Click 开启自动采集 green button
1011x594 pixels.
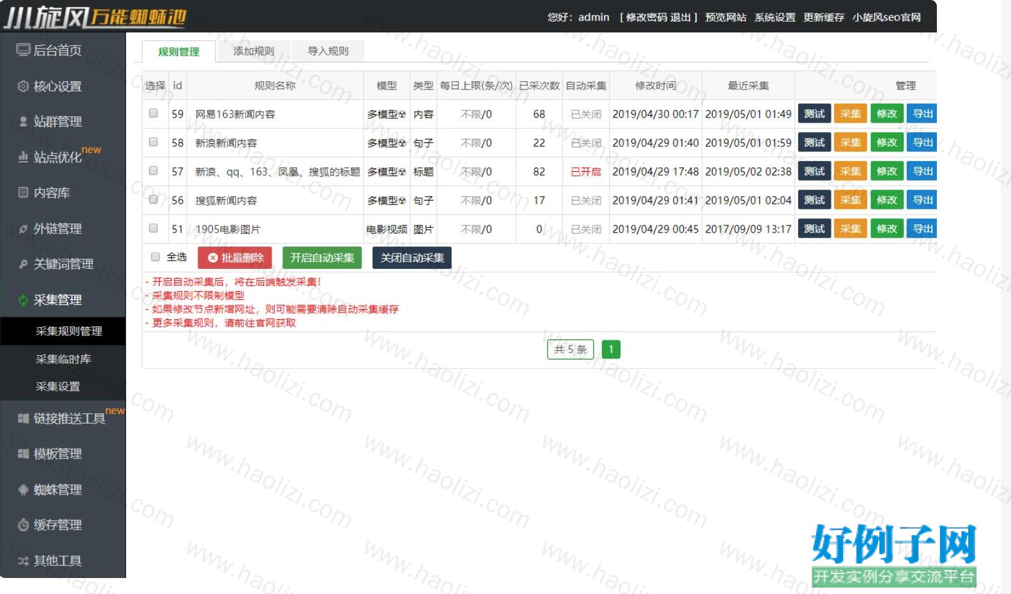322,258
